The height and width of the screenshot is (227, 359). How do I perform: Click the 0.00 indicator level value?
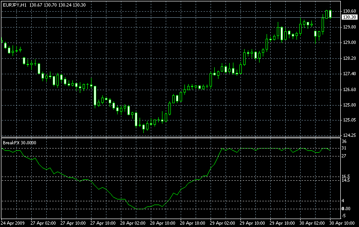tap(346, 209)
